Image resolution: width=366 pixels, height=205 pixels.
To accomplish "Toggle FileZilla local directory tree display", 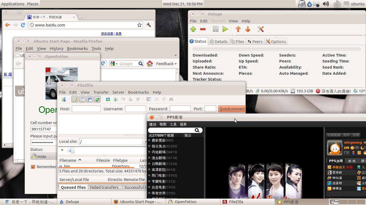I will pyautogui.click(x=82, y=99).
